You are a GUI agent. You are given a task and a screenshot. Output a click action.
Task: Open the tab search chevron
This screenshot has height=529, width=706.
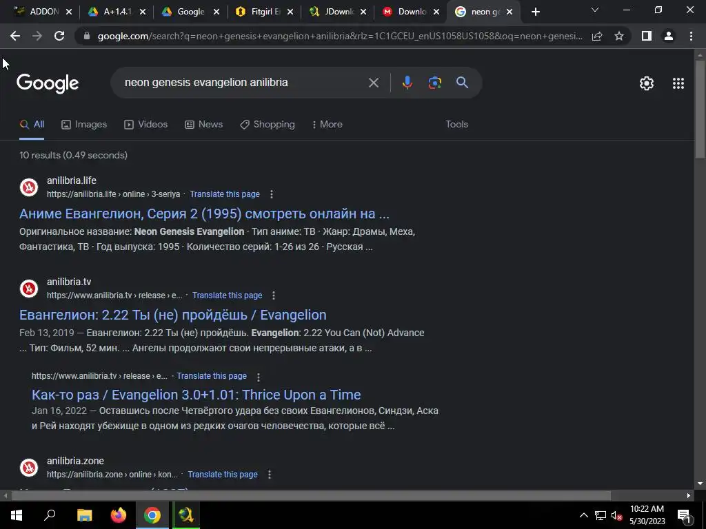[x=595, y=10]
